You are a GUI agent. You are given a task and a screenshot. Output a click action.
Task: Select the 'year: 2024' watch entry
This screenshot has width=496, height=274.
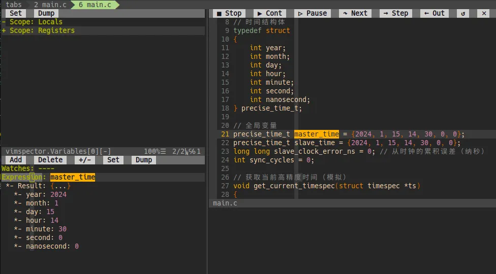pyautogui.click(x=46, y=194)
